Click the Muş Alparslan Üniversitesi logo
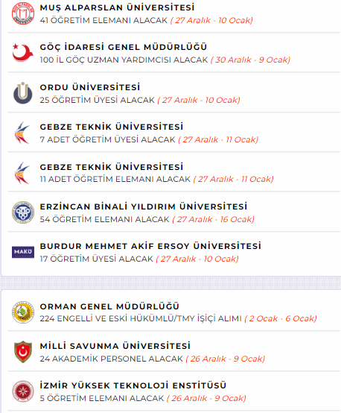This screenshot has width=341, height=413. pyautogui.click(x=23, y=13)
